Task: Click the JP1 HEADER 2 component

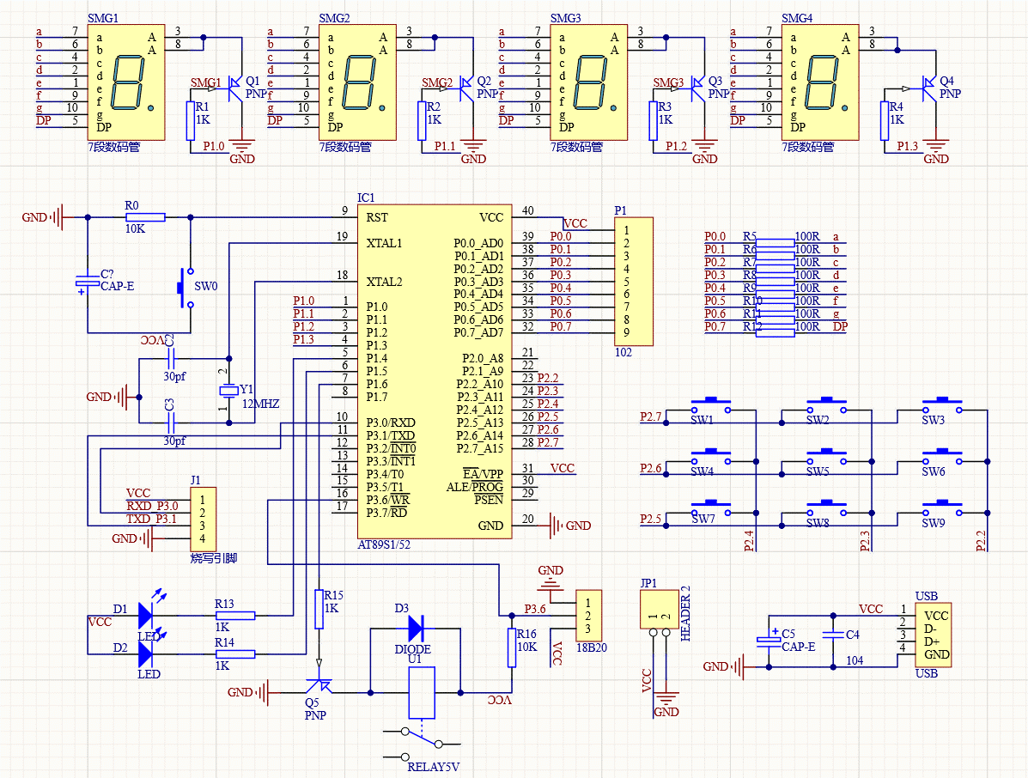Action: (660, 615)
